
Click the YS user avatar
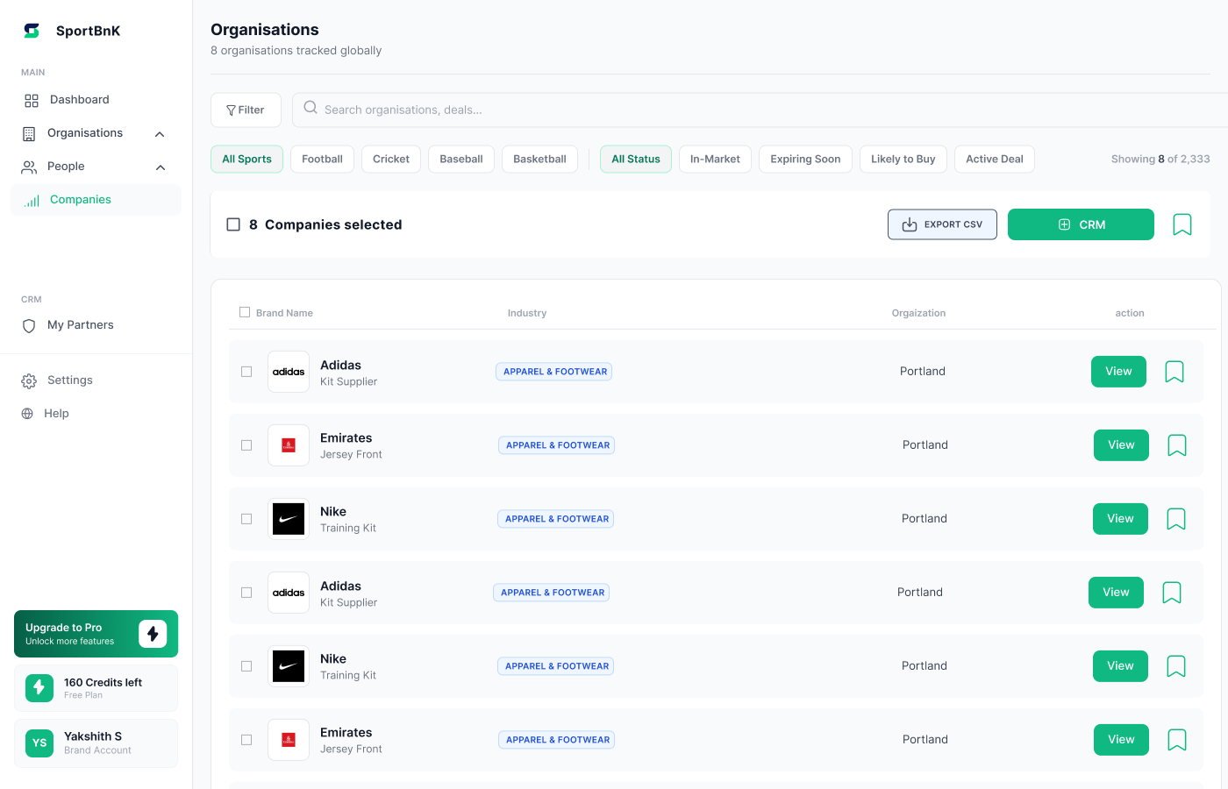[x=39, y=743]
